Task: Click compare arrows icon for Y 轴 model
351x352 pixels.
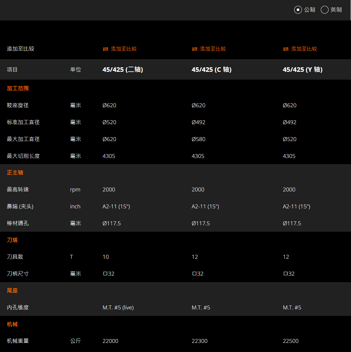Action: 286,49
